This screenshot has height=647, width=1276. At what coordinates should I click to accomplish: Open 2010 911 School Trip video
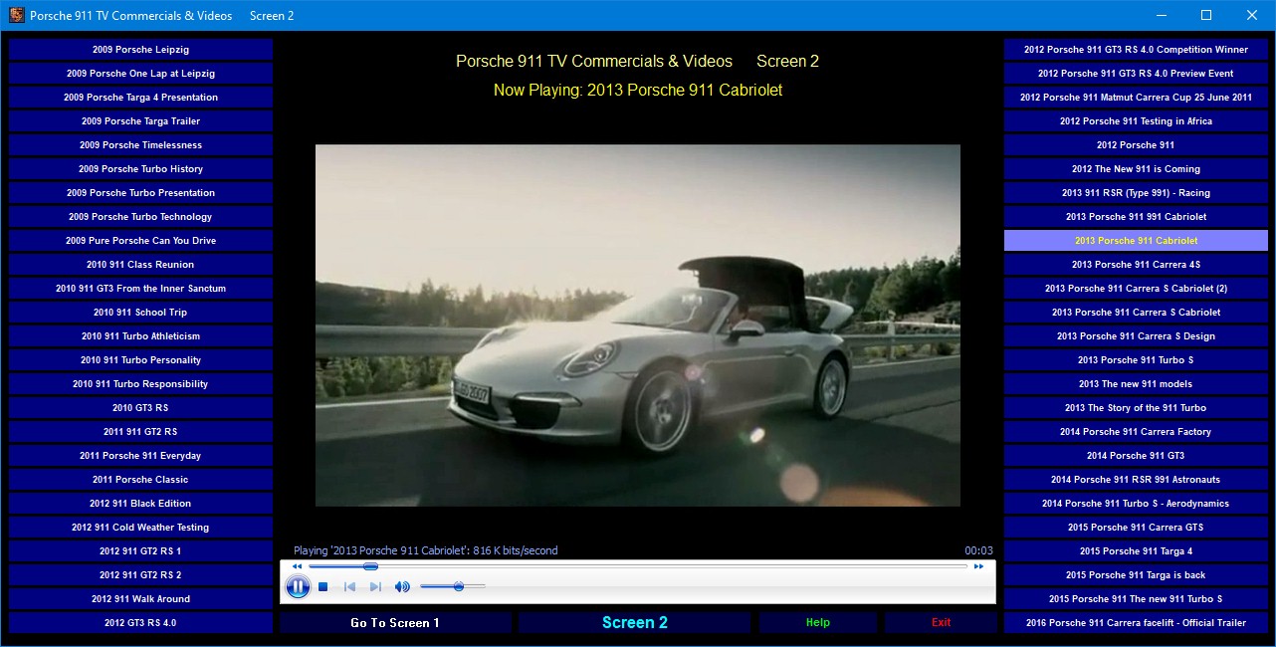[140, 313]
